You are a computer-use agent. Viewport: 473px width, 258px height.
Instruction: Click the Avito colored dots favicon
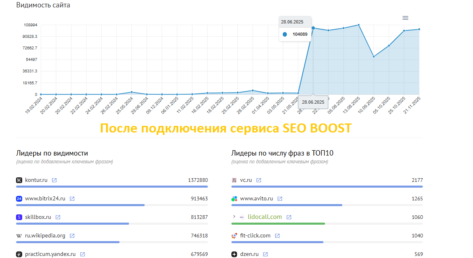[234, 198]
